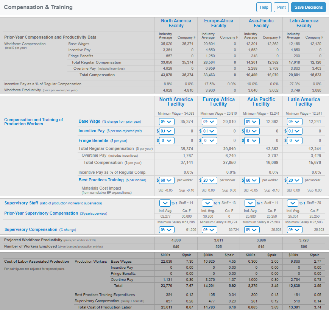This screenshot has height=310, width=329.
Task: Open Latin America Fringe Benefits dropdown
Action: click(295, 140)
